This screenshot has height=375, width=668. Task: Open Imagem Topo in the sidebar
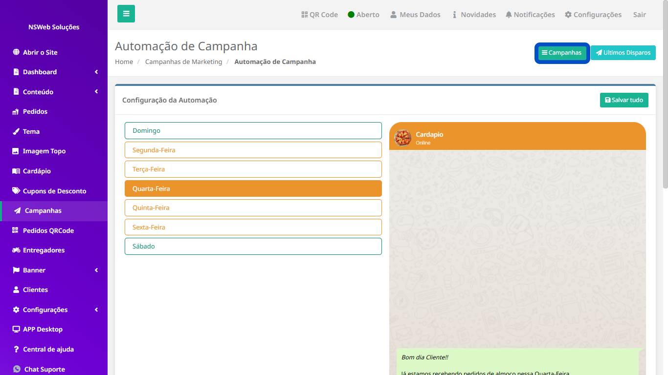click(54, 151)
